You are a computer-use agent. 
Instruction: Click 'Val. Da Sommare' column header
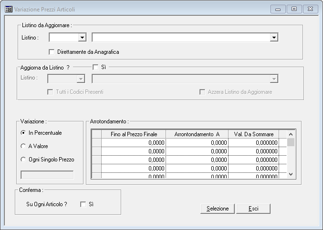253,134
